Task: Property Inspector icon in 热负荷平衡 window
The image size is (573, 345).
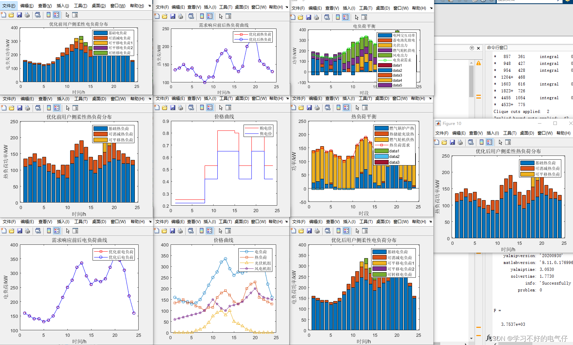Action: 365,107
